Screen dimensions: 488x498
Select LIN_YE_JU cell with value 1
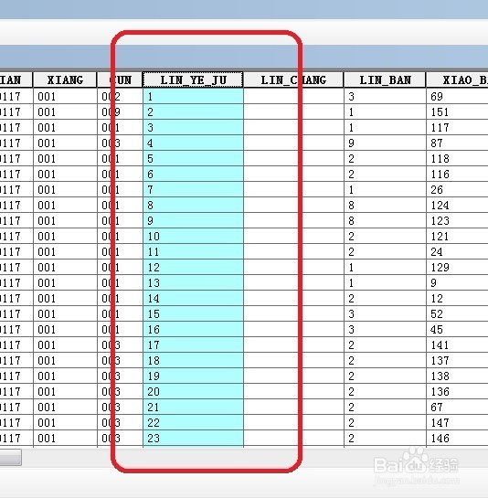pyautogui.click(x=193, y=96)
